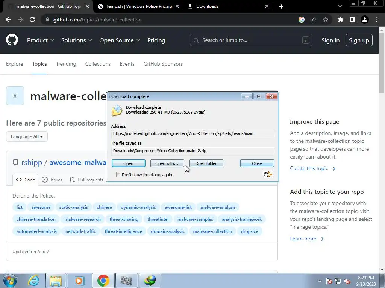Click the IDM drag icon in dialog corner
Screen dimensions: 385x288
(268, 174)
